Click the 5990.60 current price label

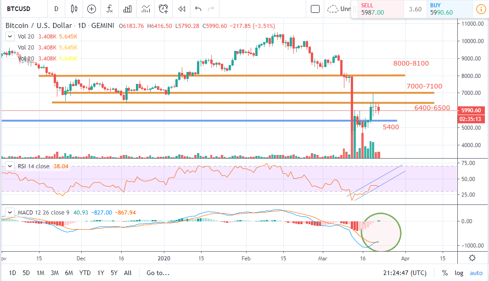[471, 110]
